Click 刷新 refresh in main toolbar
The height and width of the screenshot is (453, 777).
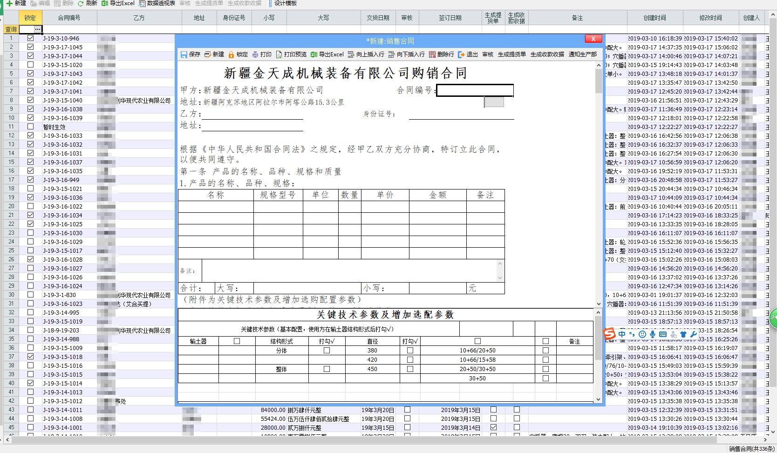point(87,3)
